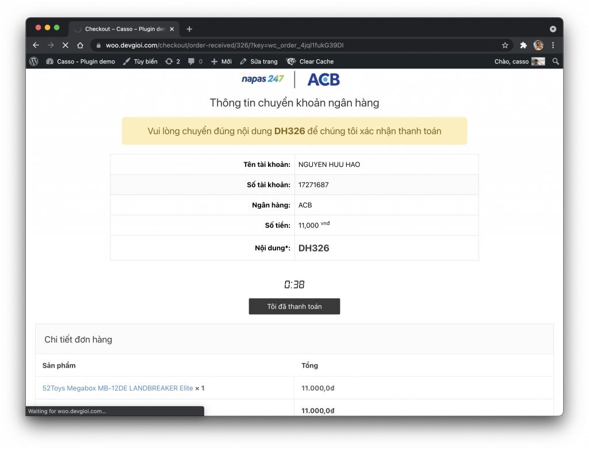Open the Chrome extensions puzzle icon
Viewport: 589px width, 450px height.
click(523, 45)
